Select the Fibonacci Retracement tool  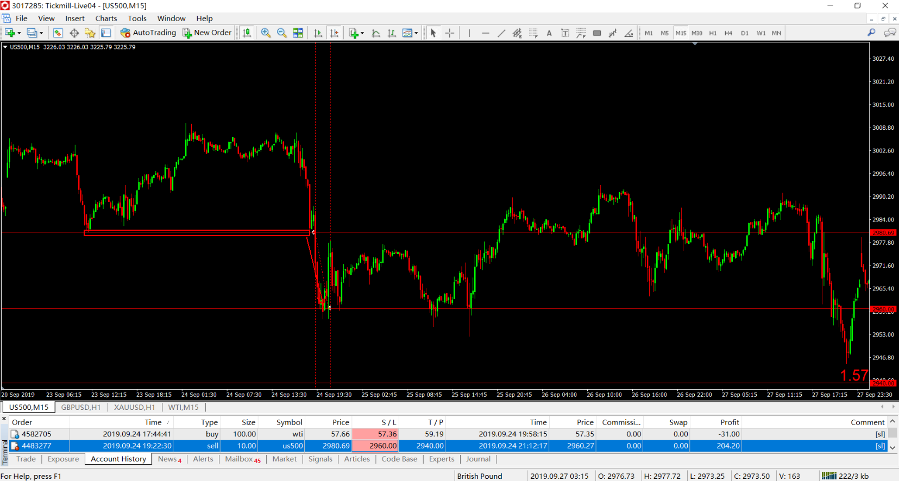pyautogui.click(x=533, y=33)
